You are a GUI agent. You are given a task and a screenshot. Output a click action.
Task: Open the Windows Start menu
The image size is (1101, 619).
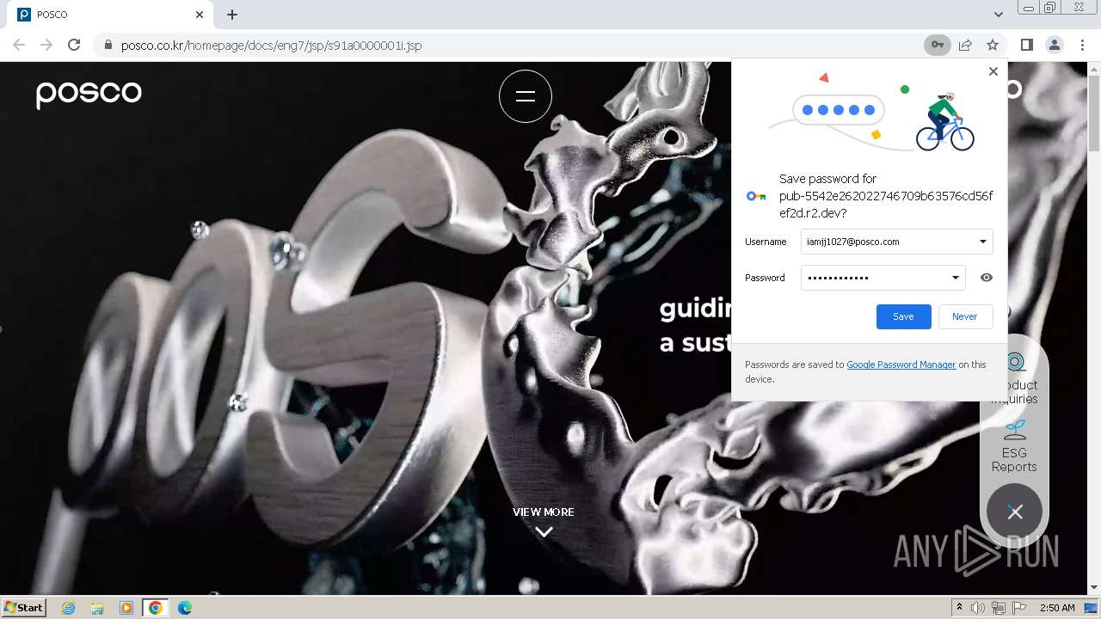24,607
